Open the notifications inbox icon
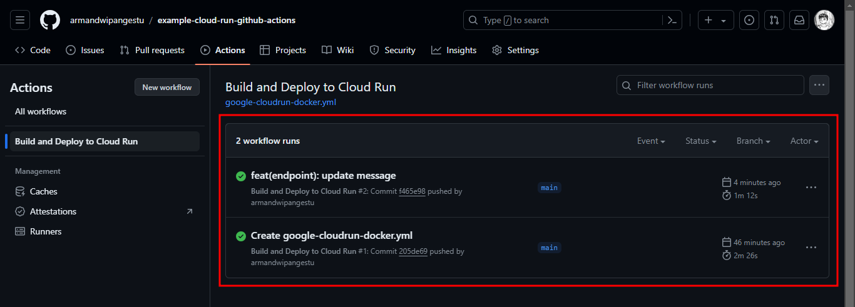855x307 pixels. click(x=799, y=20)
